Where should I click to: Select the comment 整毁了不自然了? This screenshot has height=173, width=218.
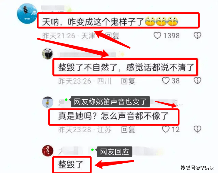tap(126, 67)
